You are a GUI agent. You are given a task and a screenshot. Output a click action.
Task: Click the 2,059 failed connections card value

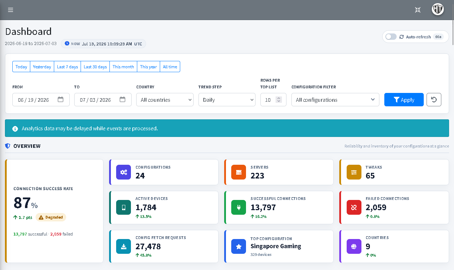coord(376,207)
